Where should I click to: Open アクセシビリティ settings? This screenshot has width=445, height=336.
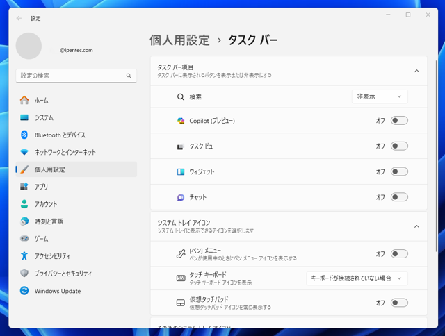point(76,256)
